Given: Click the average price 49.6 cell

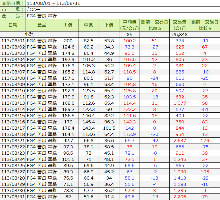Looking at the screenshot, I should [x=130, y=197].
